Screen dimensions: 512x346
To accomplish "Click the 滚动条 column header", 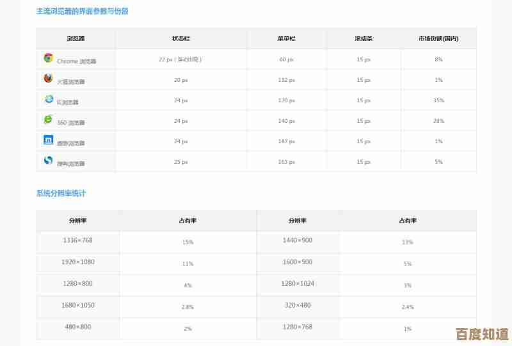I will [364, 38].
